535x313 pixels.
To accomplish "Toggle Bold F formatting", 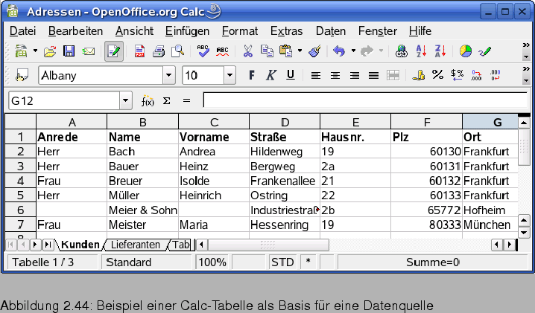I will [x=251, y=75].
